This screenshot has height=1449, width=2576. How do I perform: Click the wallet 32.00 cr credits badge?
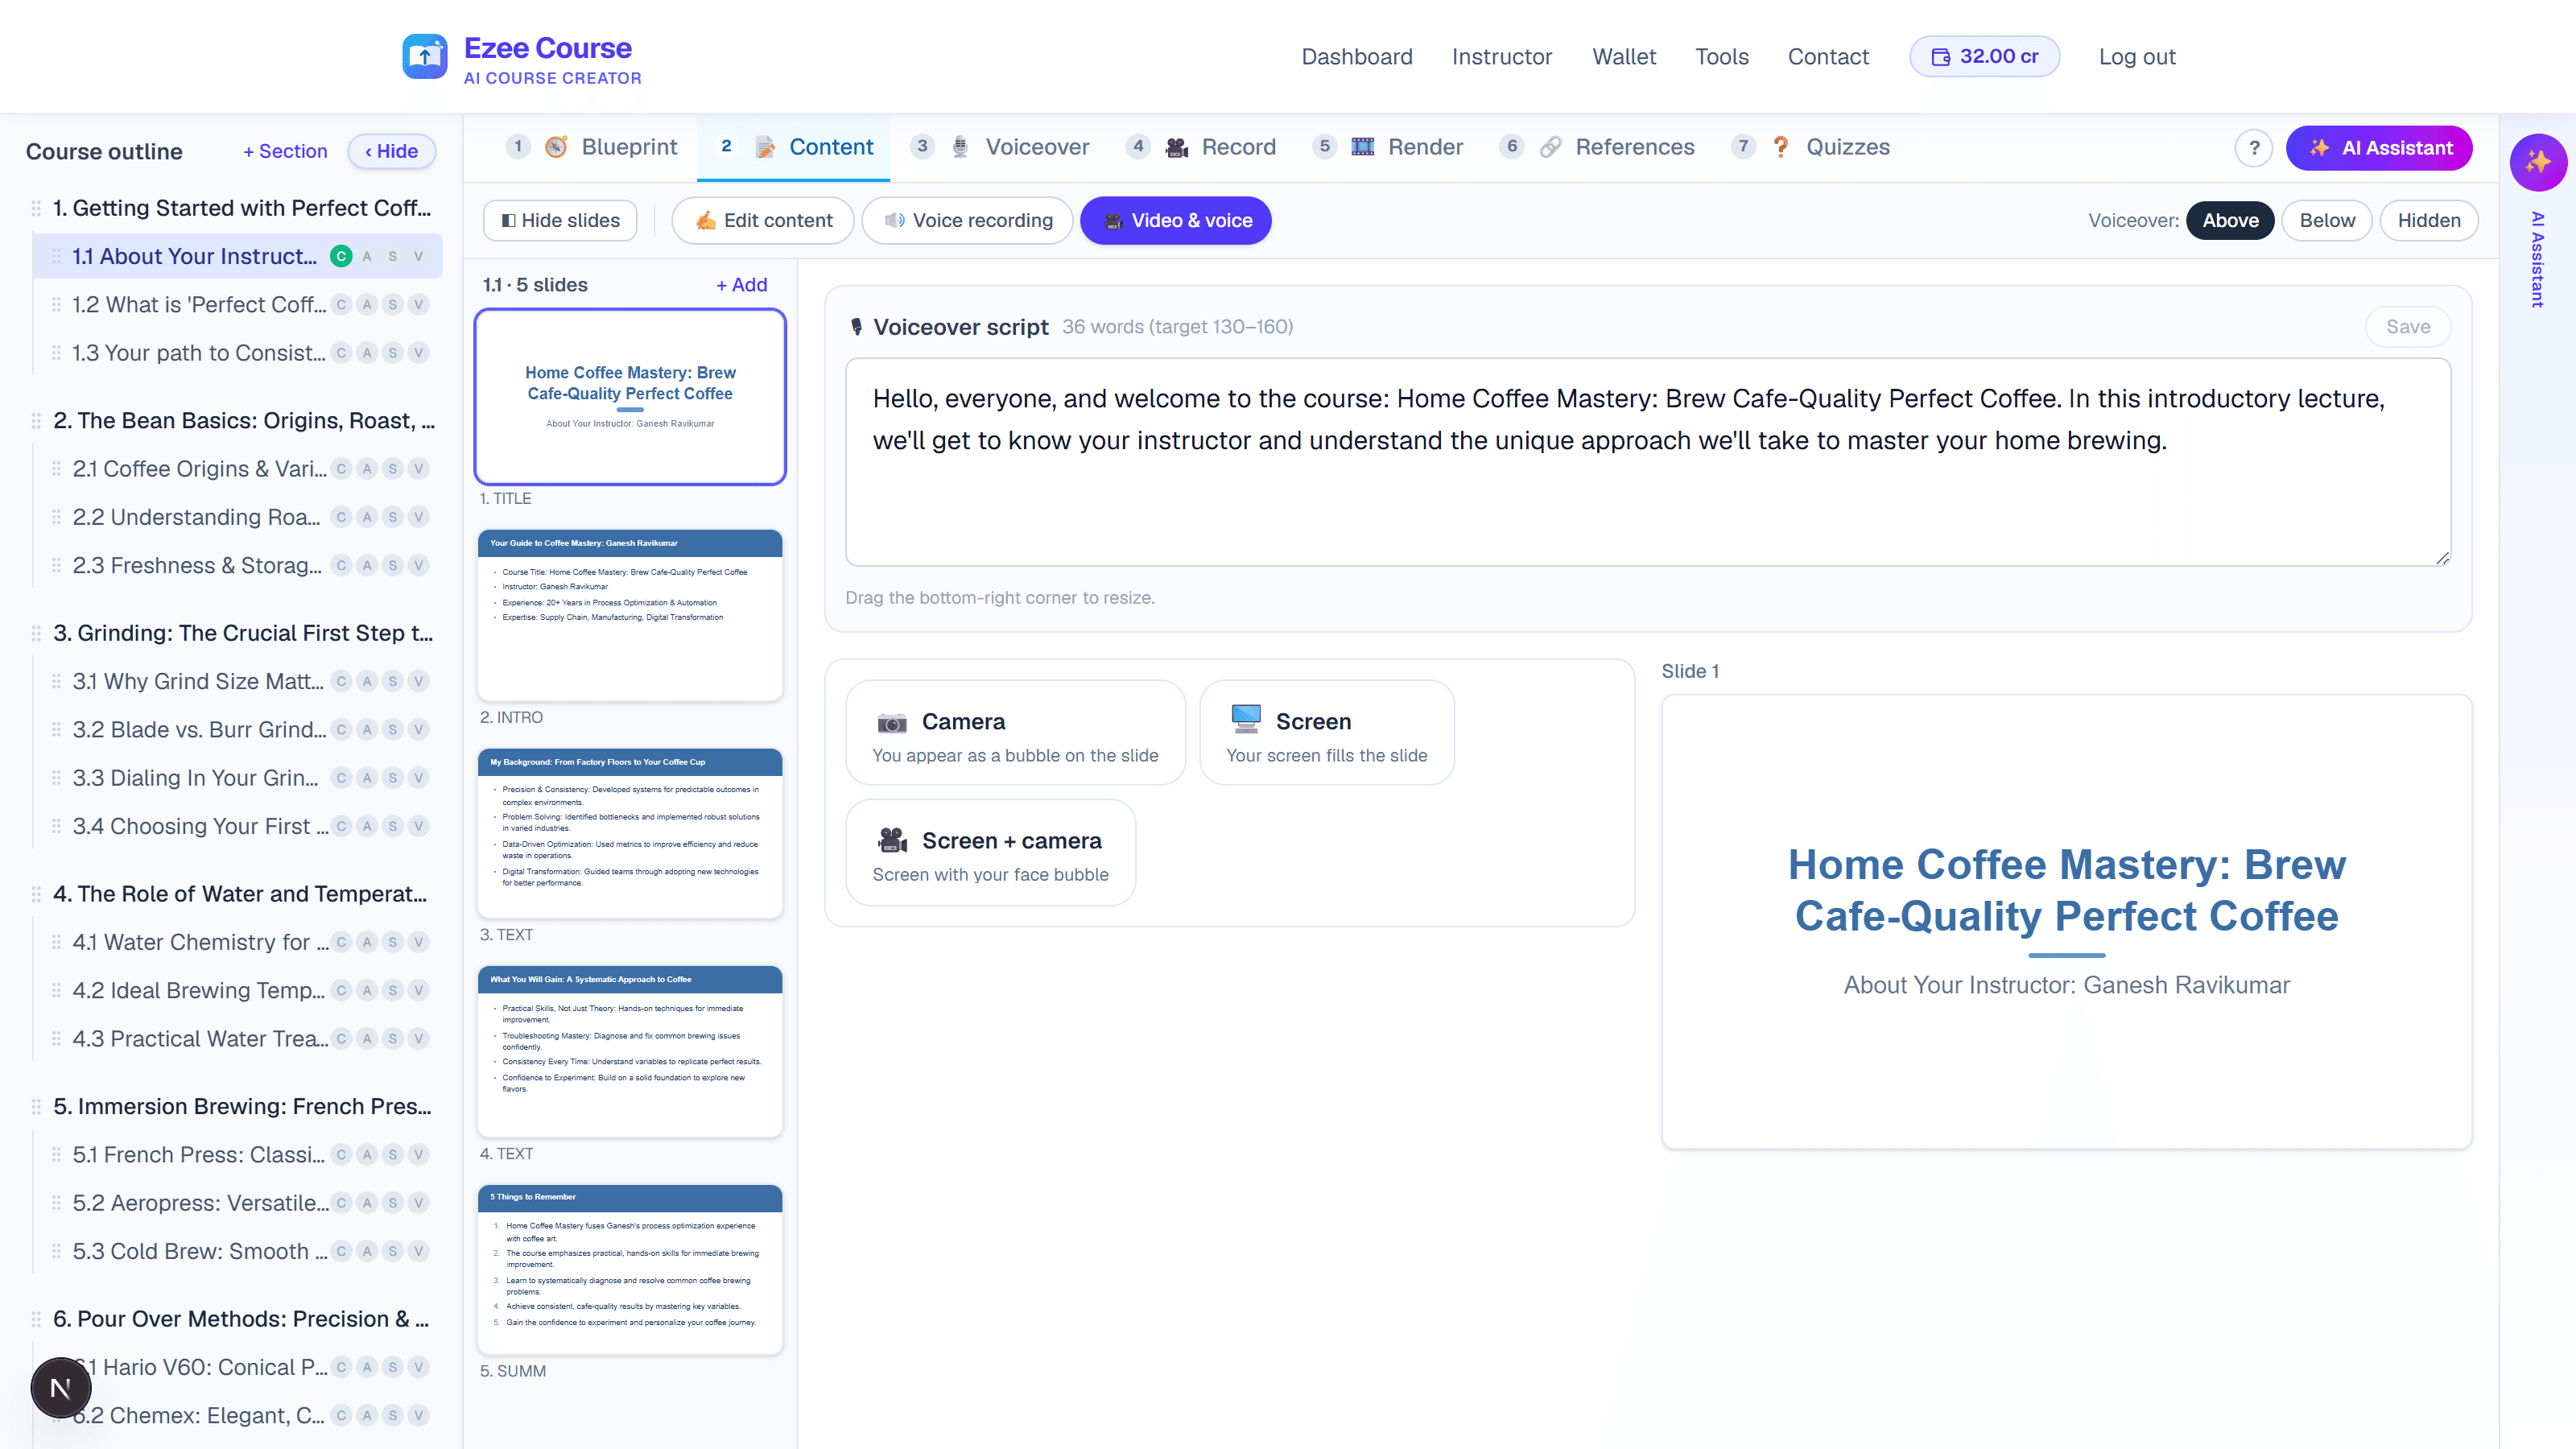(1984, 57)
